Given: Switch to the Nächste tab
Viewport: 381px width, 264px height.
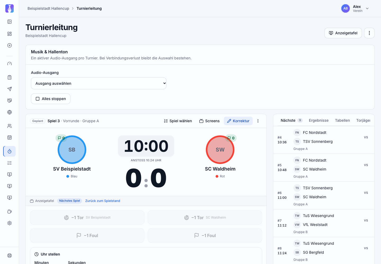Looking at the screenshot, I should pos(291,120).
